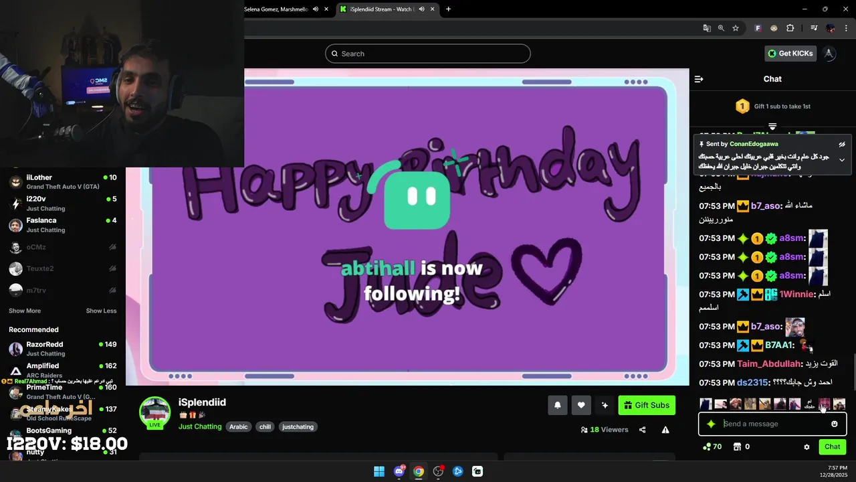Click 1Winnie username in chat
Screen dimensions: 856x482
(x=796, y=294)
